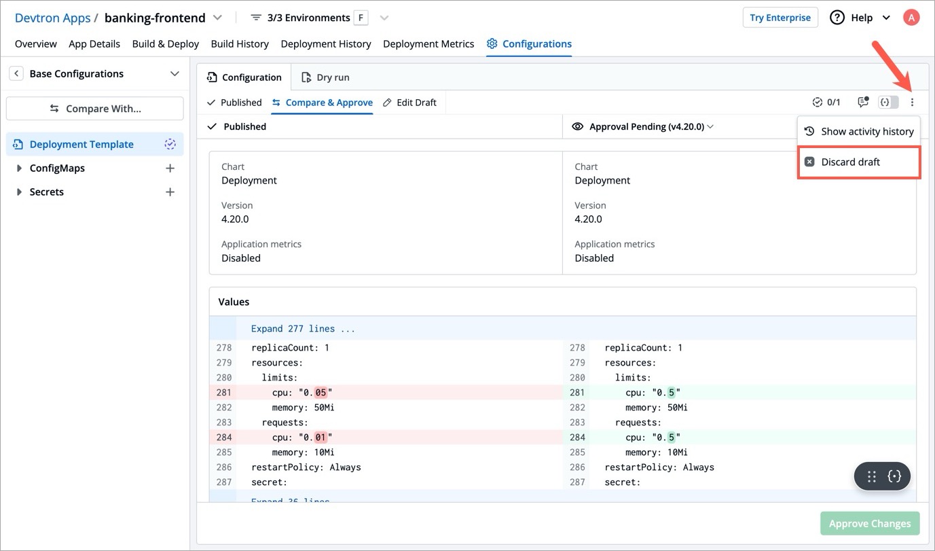Click the Compare With... button
This screenshot has height=551, width=935.
pos(95,109)
